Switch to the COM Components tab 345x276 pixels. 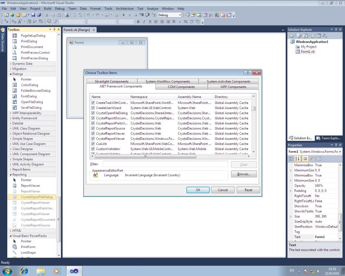[181, 87]
